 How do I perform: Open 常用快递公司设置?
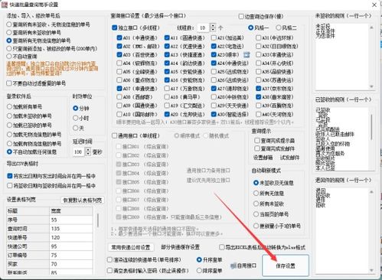131,247
